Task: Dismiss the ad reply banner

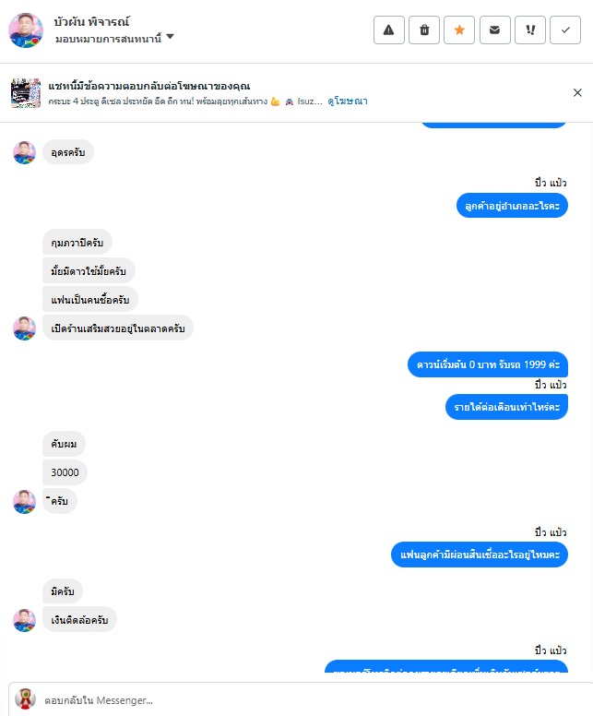Action: [577, 92]
